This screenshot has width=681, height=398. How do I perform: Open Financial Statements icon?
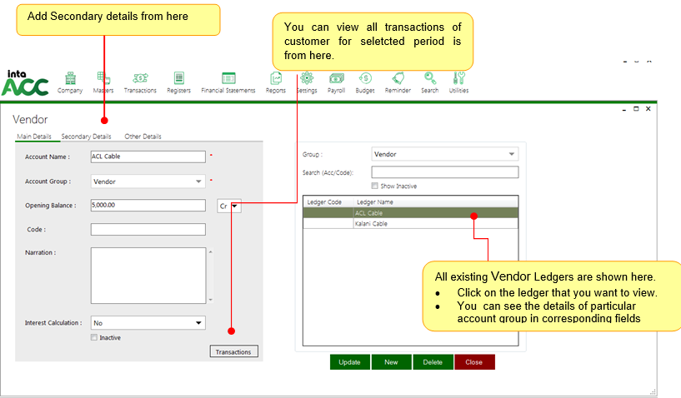(228, 80)
